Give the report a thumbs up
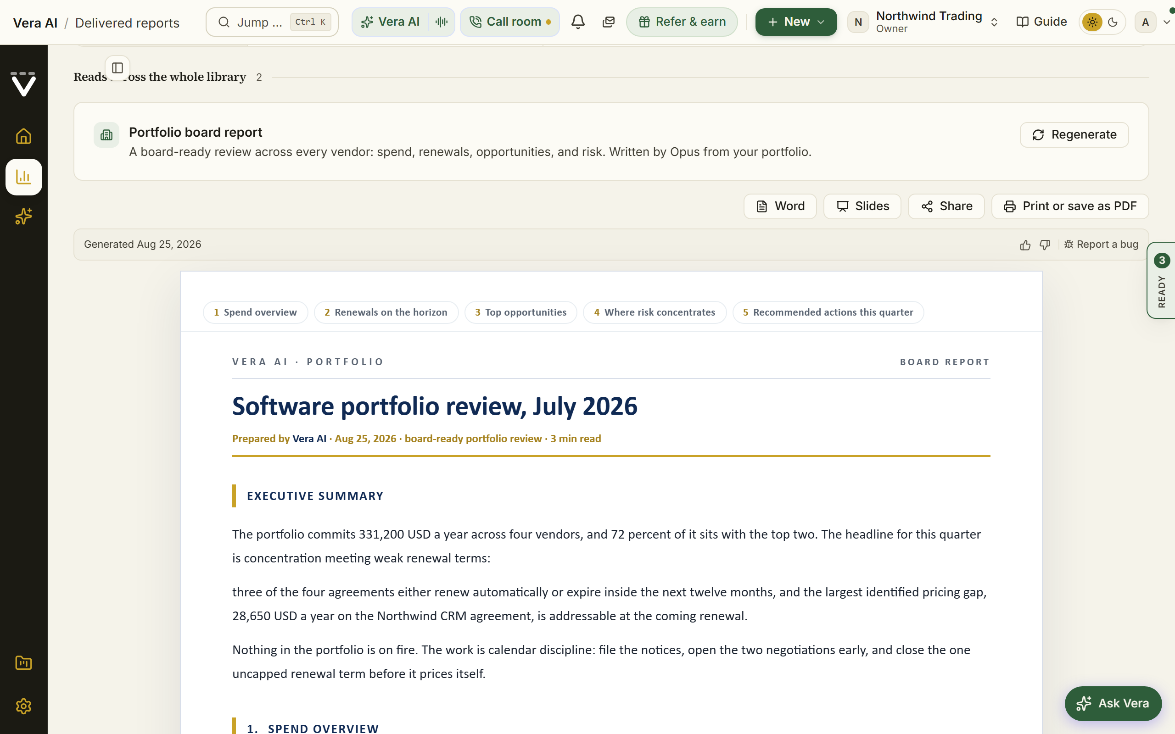The image size is (1175, 734). coord(1025,245)
